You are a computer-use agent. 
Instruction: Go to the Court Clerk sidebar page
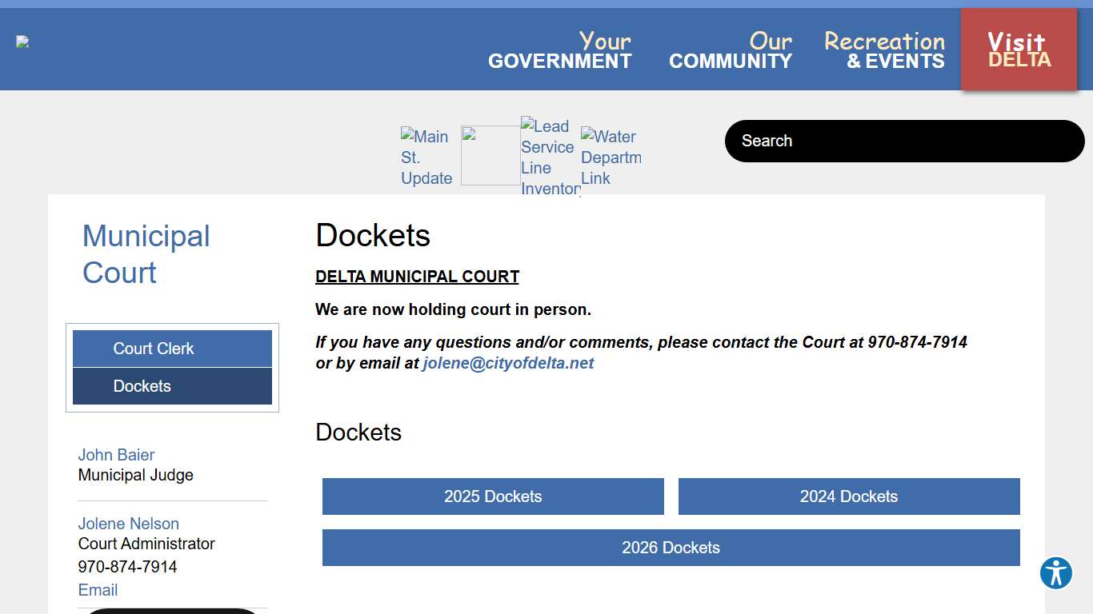[x=172, y=349]
